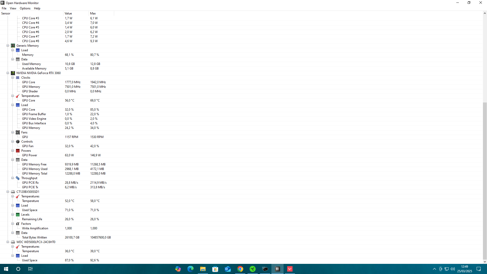The height and width of the screenshot is (274, 487).
Task: Collapse the GPU Powers group
Action: pyautogui.click(x=13, y=151)
